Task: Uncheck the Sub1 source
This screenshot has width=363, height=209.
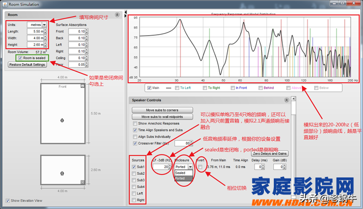Action: [x=135, y=167]
